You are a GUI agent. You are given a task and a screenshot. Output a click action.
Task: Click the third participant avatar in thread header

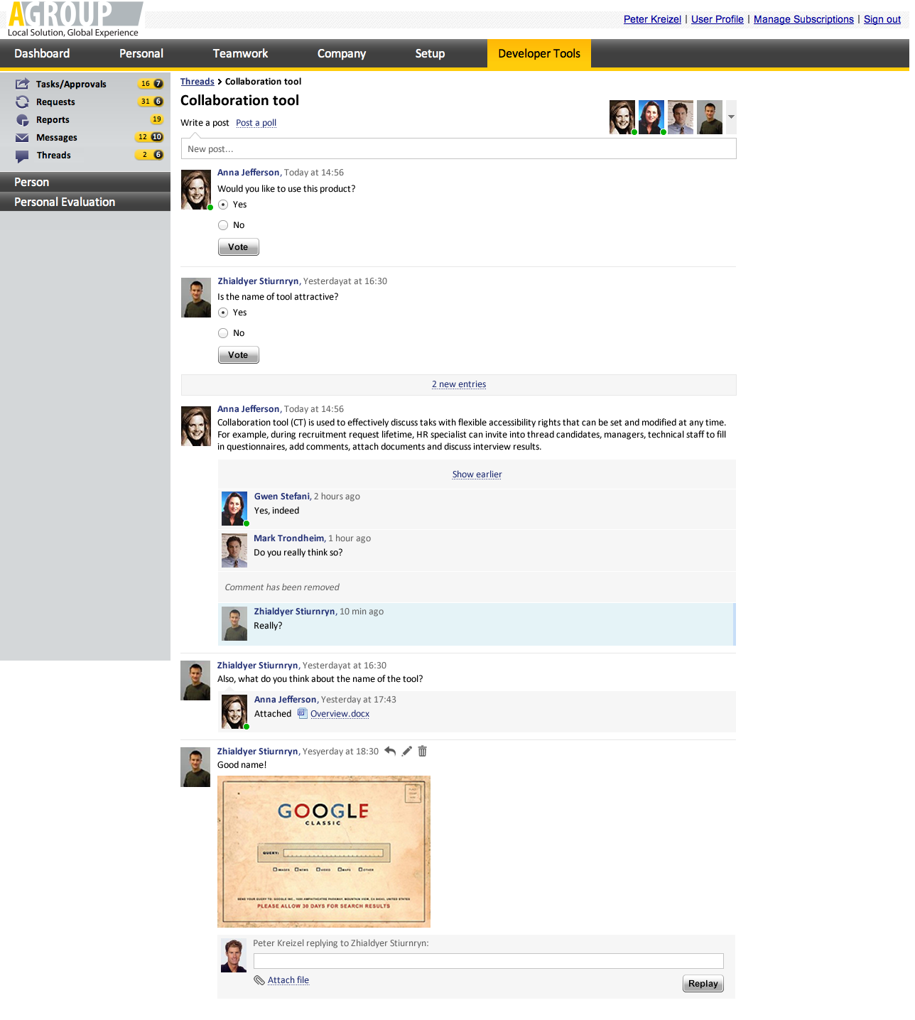681,117
